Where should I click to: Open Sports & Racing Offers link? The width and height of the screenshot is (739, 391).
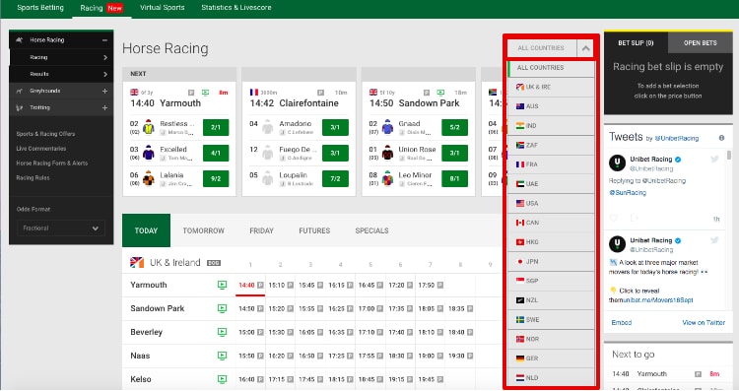point(45,134)
